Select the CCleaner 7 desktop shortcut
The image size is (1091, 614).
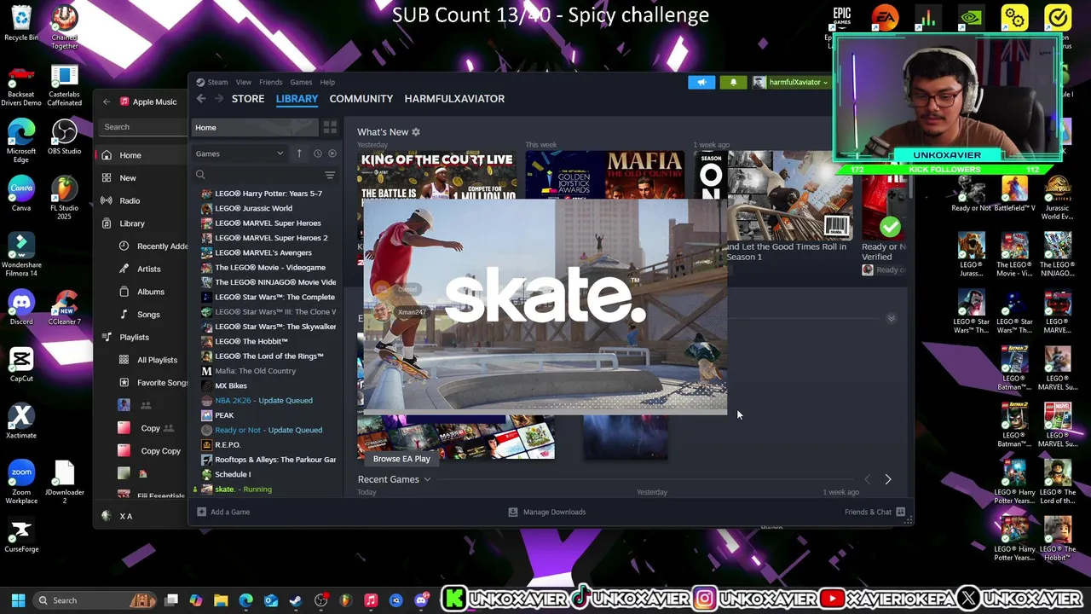[65, 307]
